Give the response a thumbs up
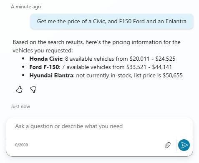Viewport: 199px width, 163px height. [19, 89]
